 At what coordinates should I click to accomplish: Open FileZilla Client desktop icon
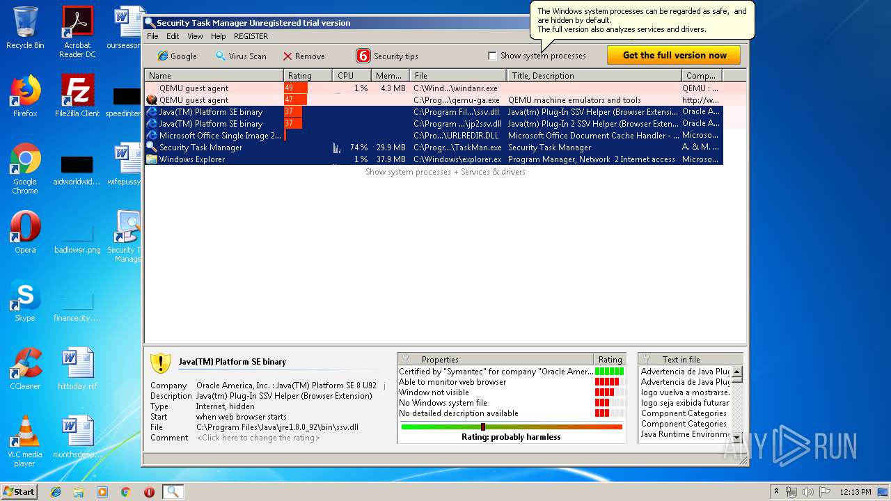pyautogui.click(x=77, y=95)
